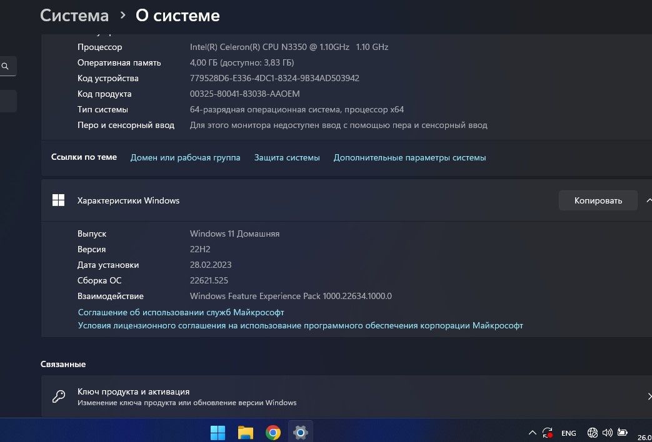Screen dimensions: 652x442
Task: Show hidden tray icons with the arrow
Action: (532, 433)
